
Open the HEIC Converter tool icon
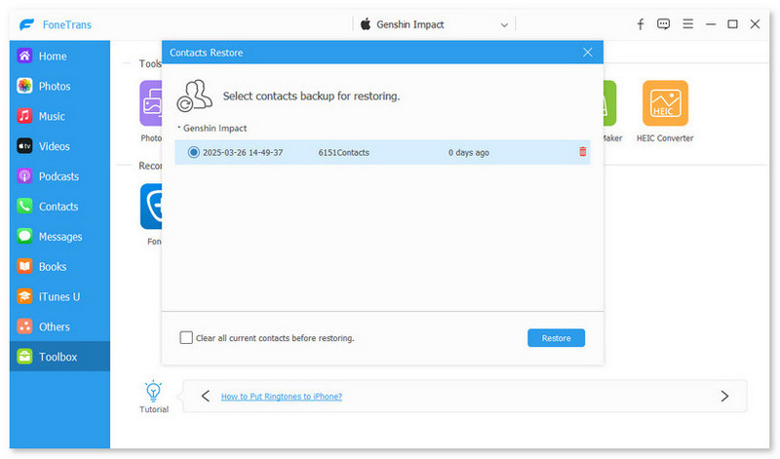[x=665, y=103]
